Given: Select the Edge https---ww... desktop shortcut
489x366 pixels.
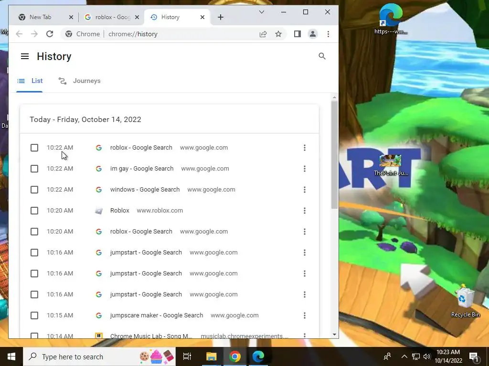Looking at the screenshot, I should click(391, 19).
